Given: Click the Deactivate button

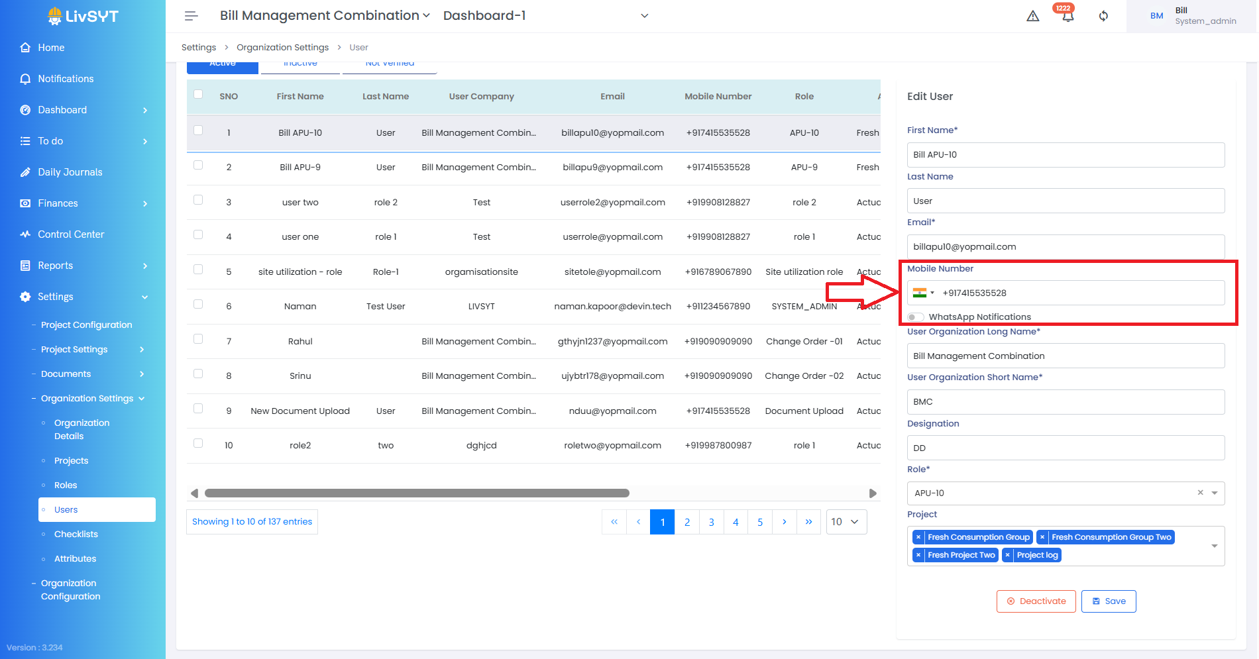Looking at the screenshot, I should [1036, 601].
